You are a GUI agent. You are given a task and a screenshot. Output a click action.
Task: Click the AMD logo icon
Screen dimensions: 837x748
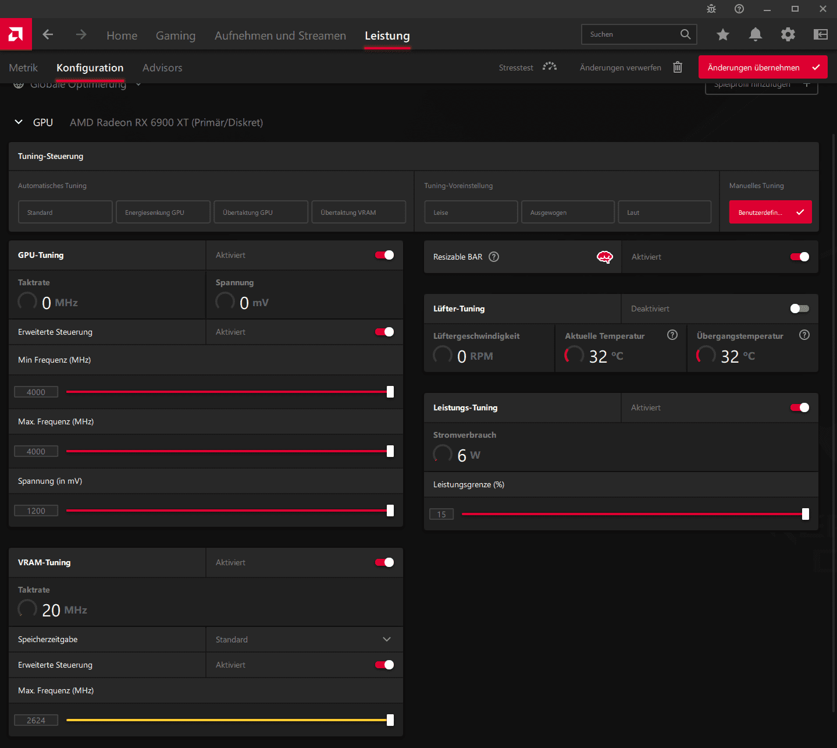point(16,34)
